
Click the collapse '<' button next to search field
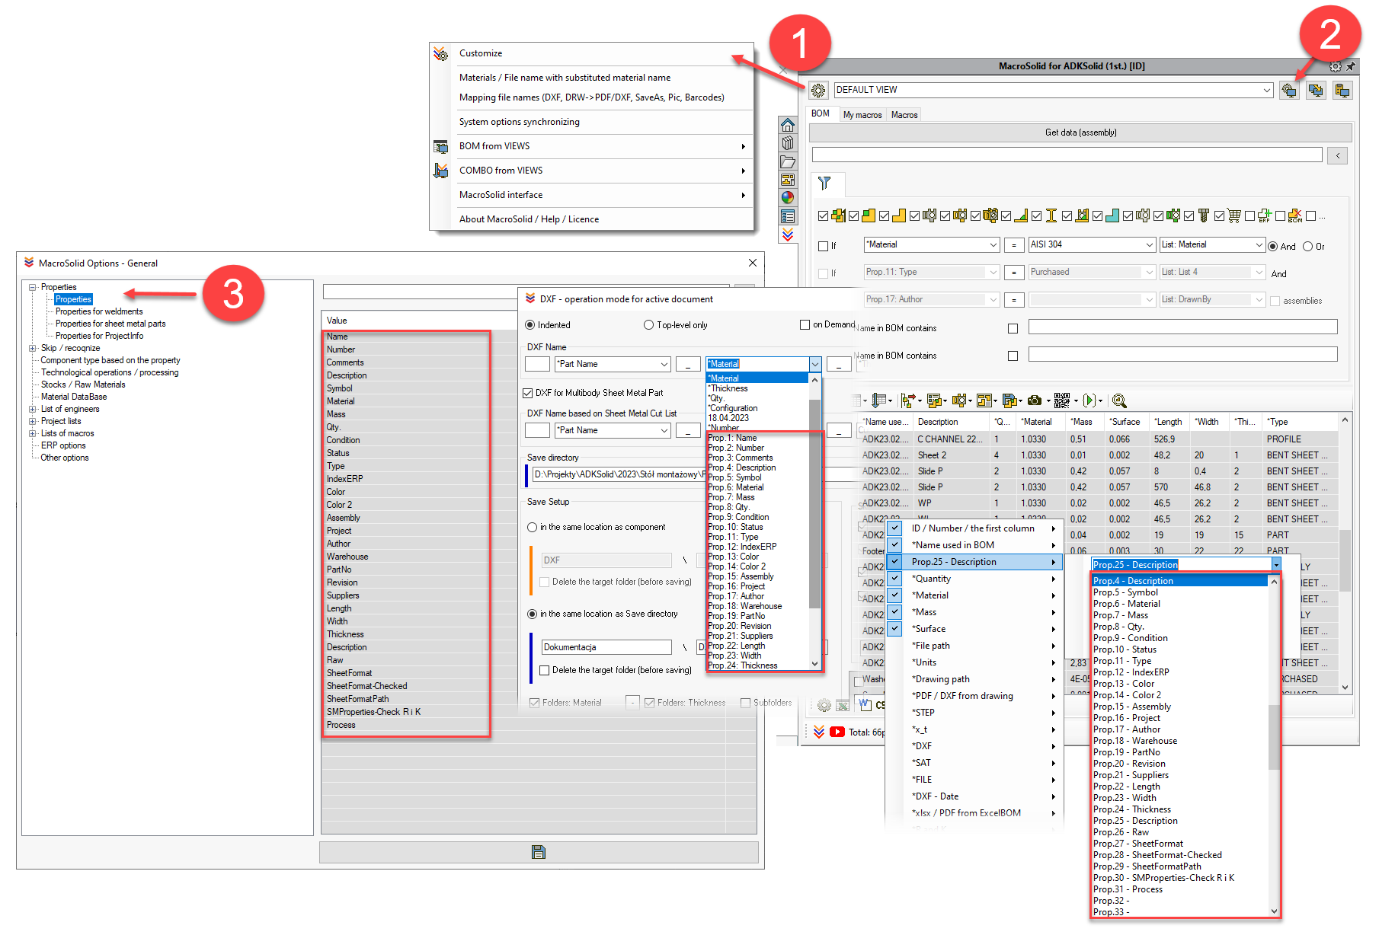coord(1338,155)
